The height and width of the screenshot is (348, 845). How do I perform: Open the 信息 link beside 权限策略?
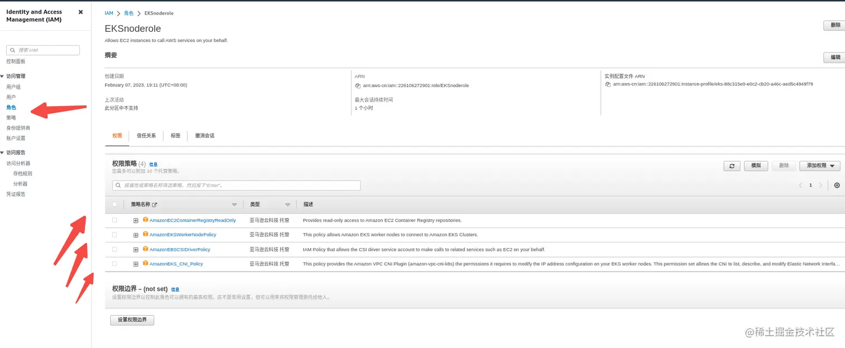[153, 165]
